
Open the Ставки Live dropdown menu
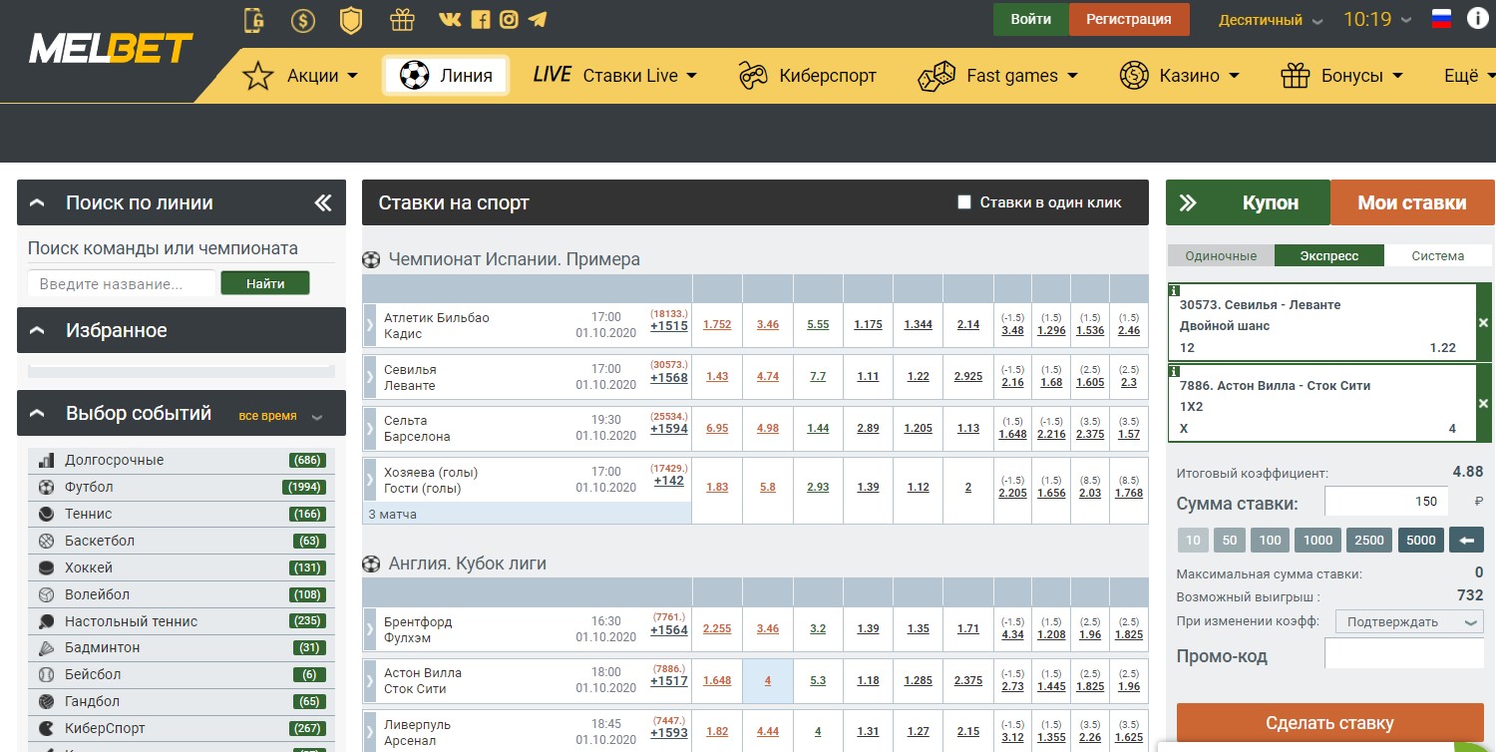(x=615, y=76)
